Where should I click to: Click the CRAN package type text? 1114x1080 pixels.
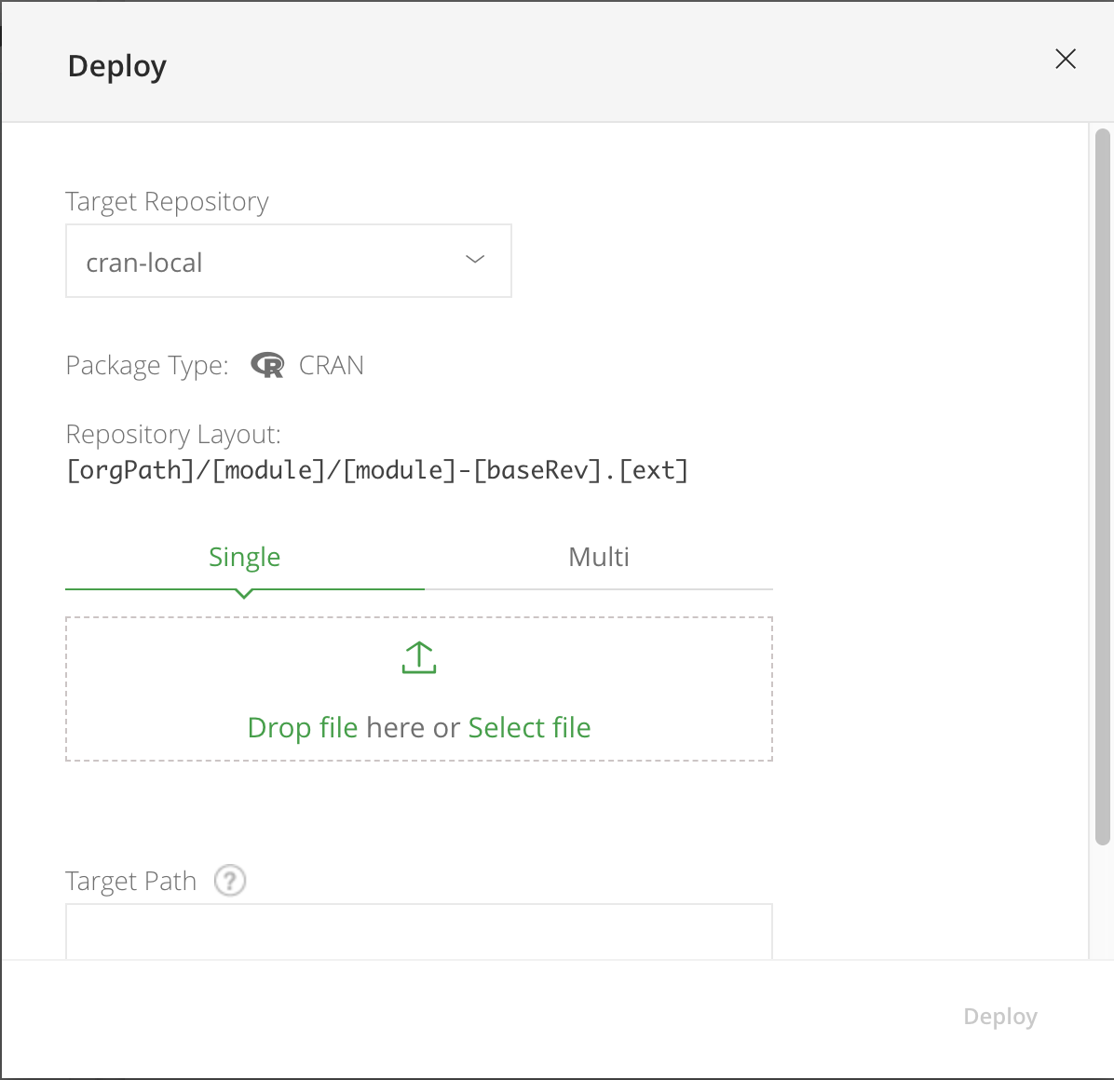coord(332,366)
